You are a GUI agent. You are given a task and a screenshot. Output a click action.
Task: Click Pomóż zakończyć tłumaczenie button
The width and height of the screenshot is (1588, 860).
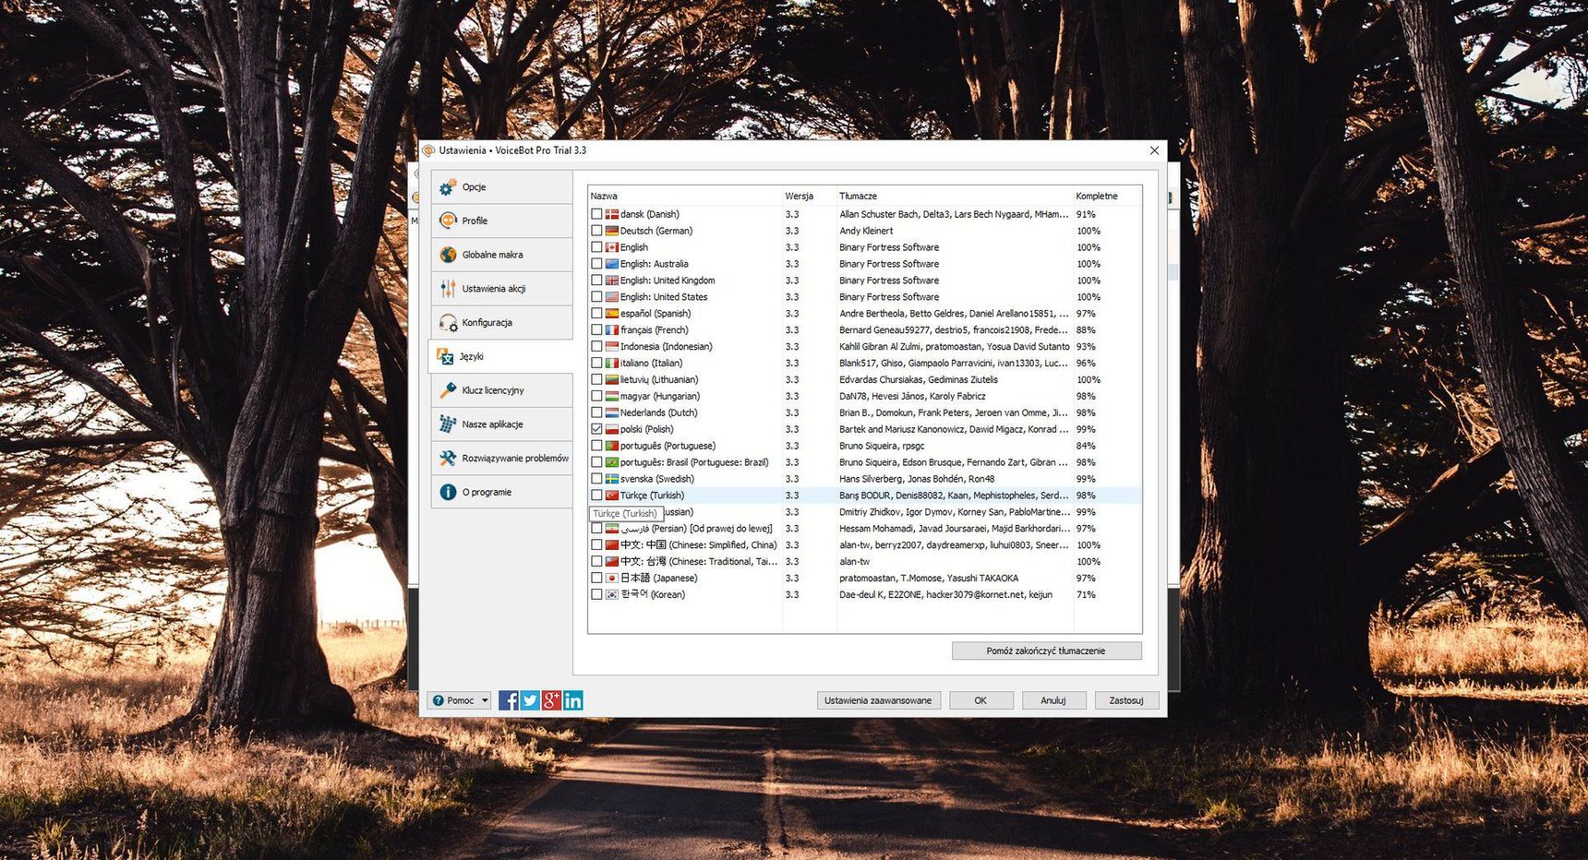(x=1046, y=651)
